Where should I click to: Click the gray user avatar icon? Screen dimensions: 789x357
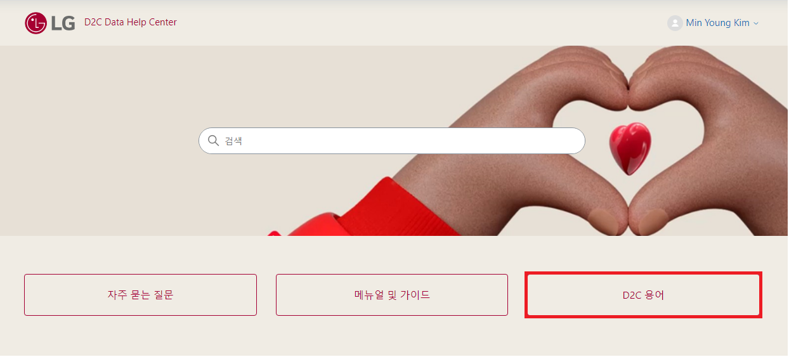[x=675, y=23]
